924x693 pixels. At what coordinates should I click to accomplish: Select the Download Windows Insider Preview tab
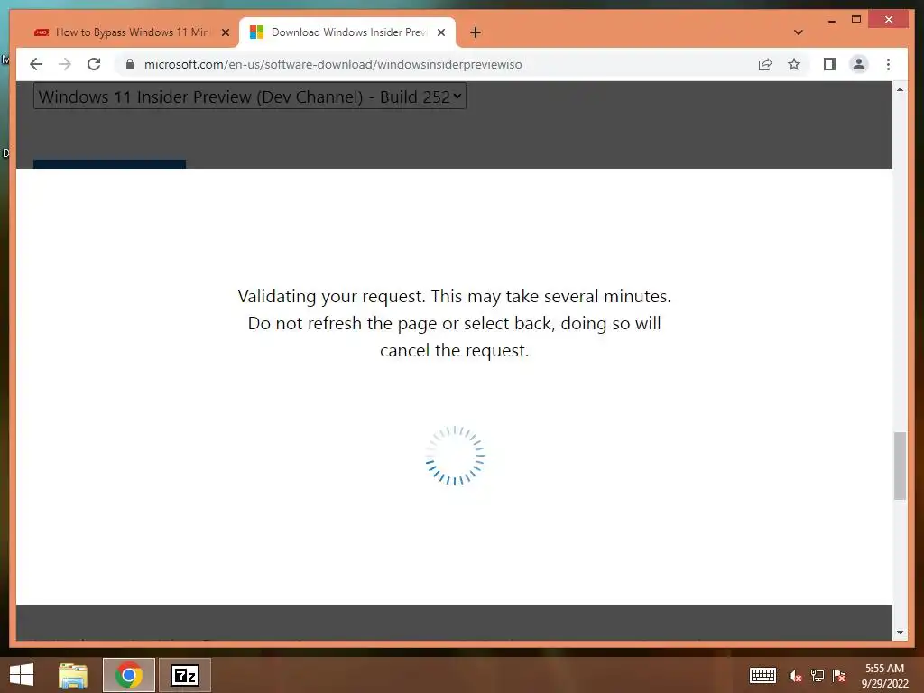[348, 32]
